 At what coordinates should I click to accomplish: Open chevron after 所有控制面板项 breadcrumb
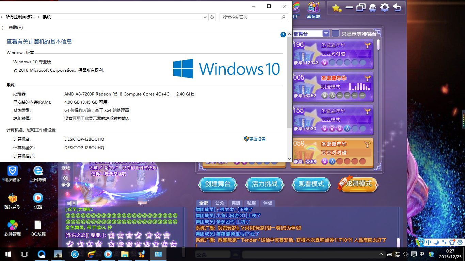pyautogui.click(x=38, y=17)
